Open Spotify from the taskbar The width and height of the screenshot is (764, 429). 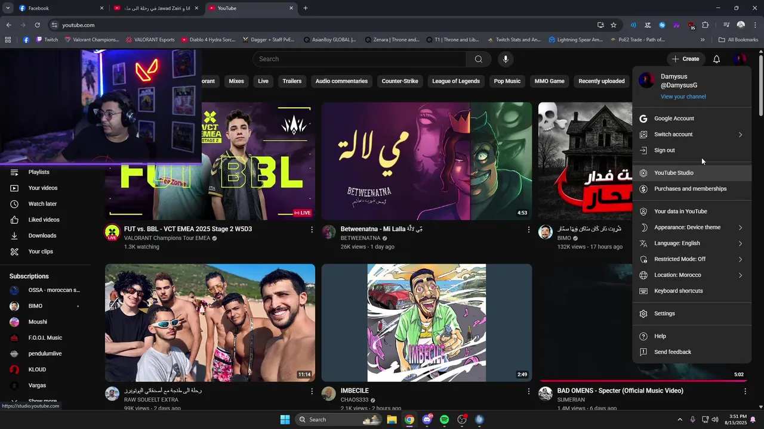coord(444,419)
